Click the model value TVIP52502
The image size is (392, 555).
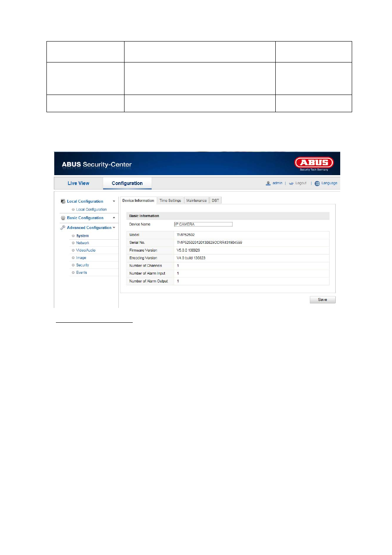click(186, 235)
